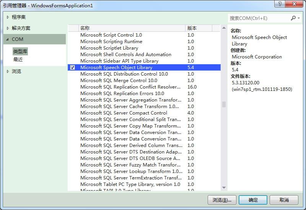Click version 16.0 in Conflict Resolver row
The height and width of the screenshot is (210, 306).
tap(192, 87)
